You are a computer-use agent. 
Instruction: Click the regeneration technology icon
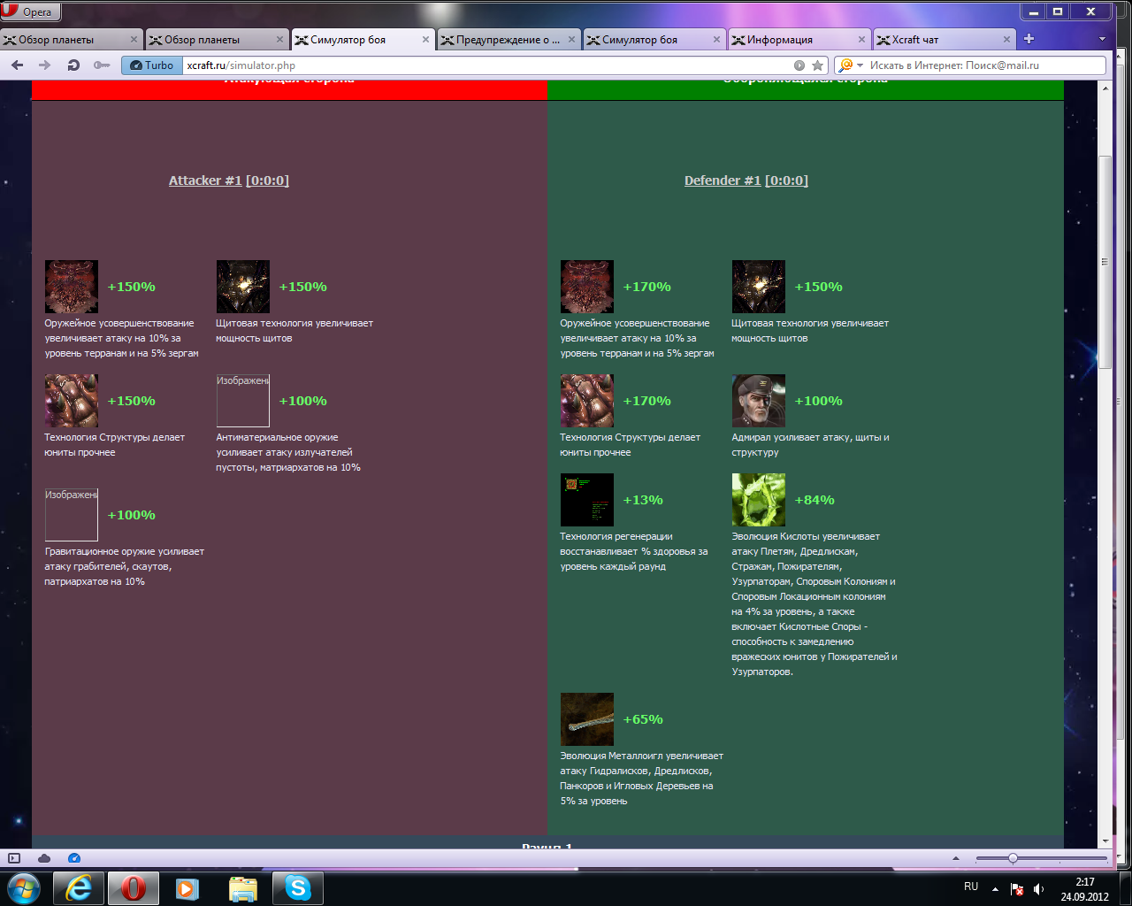(587, 500)
